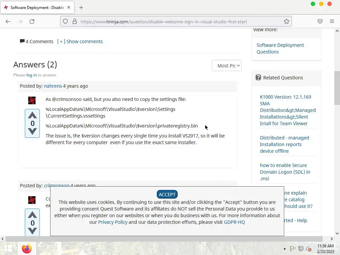Viewport: 340px width, 255px height.
Task: Open tracking protection shield icon
Action: click(65, 22)
